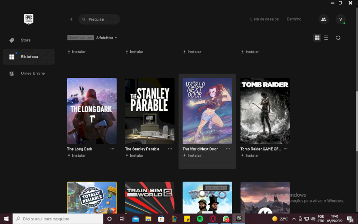Open Windows notification center
Viewport: 358px width, 224px height.
tap(350, 219)
